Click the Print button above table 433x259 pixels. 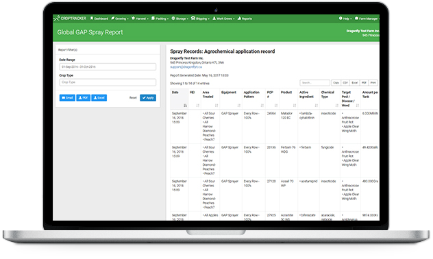pos(373,83)
